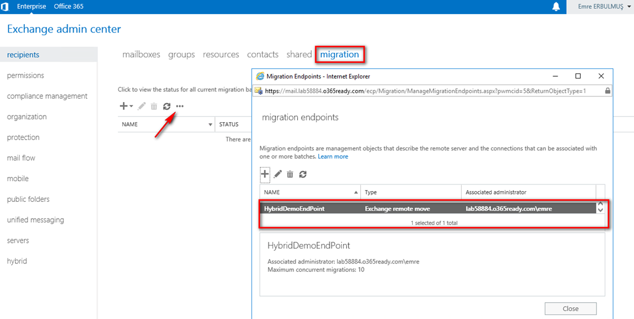Click the Internet Explorer icon in the popup title bar
Image resolution: width=634 pixels, height=319 pixels.
[260, 76]
